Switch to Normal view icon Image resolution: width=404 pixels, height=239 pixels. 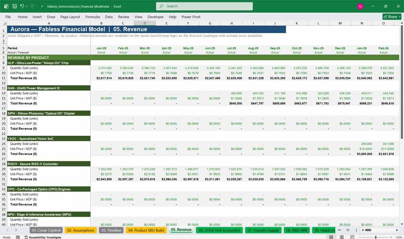pos(331,237)
